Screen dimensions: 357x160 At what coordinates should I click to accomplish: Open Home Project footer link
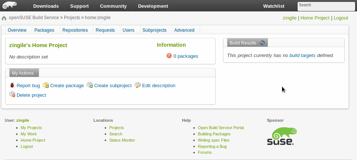tap(33, 140)
